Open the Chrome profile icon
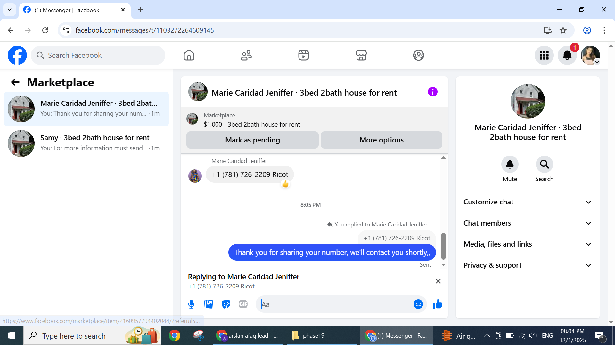Image resolution: width=615 pixels, height=345 pixels. 587,30
